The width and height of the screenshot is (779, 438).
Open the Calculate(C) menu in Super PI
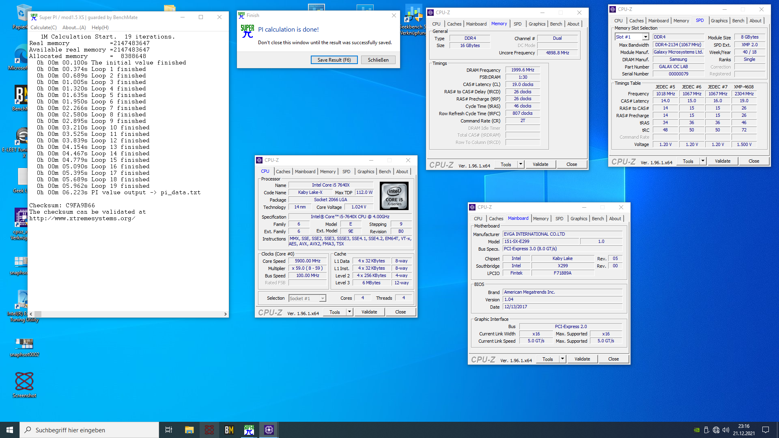pos(43,28)
